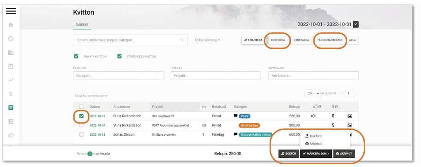The height and width of the screenshot is (167, 421).
Task: Check the Jonas Olsson row checkbox
Action: (x=81, y=134)
